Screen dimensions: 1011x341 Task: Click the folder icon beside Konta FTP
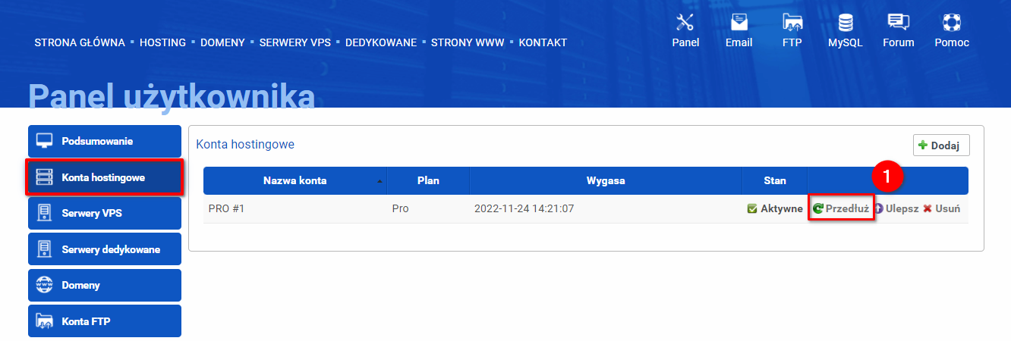coord(45,321)
